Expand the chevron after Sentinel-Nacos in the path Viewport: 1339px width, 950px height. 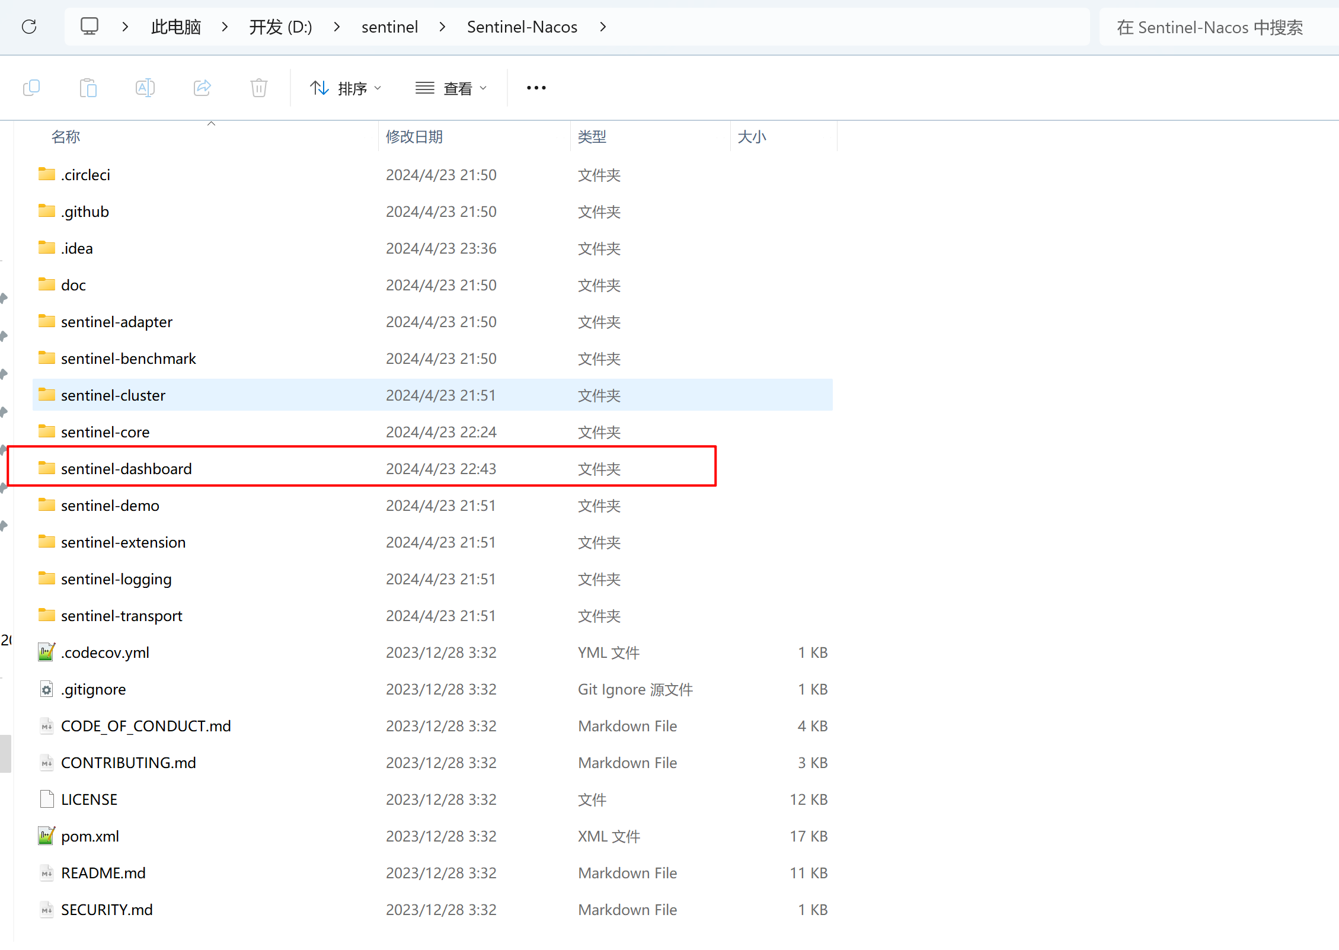pyautogui.click(x=603, y=27)
